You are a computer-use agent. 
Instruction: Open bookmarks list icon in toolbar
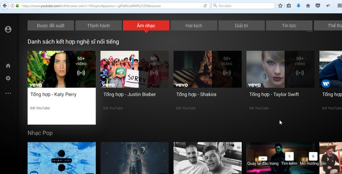289,6
